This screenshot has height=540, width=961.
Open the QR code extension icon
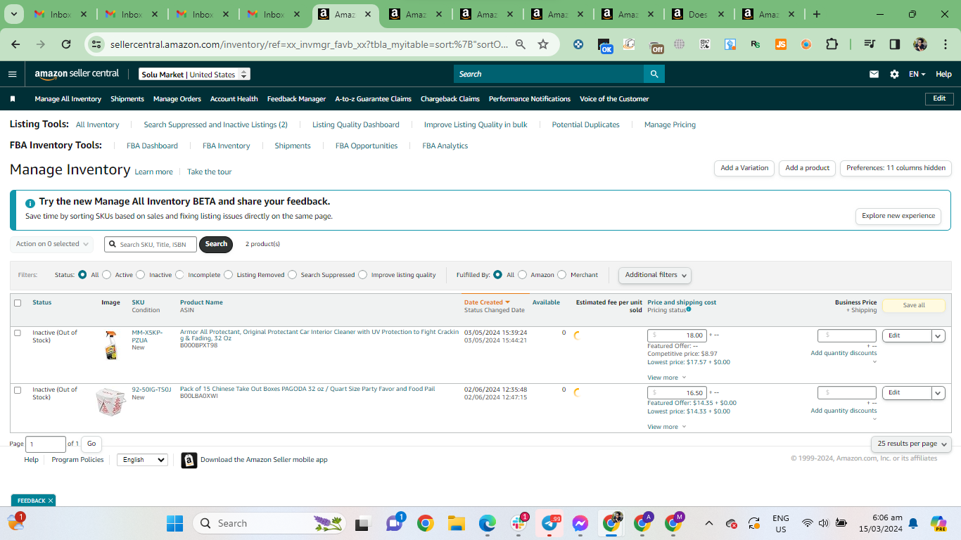tap(705, 44)
